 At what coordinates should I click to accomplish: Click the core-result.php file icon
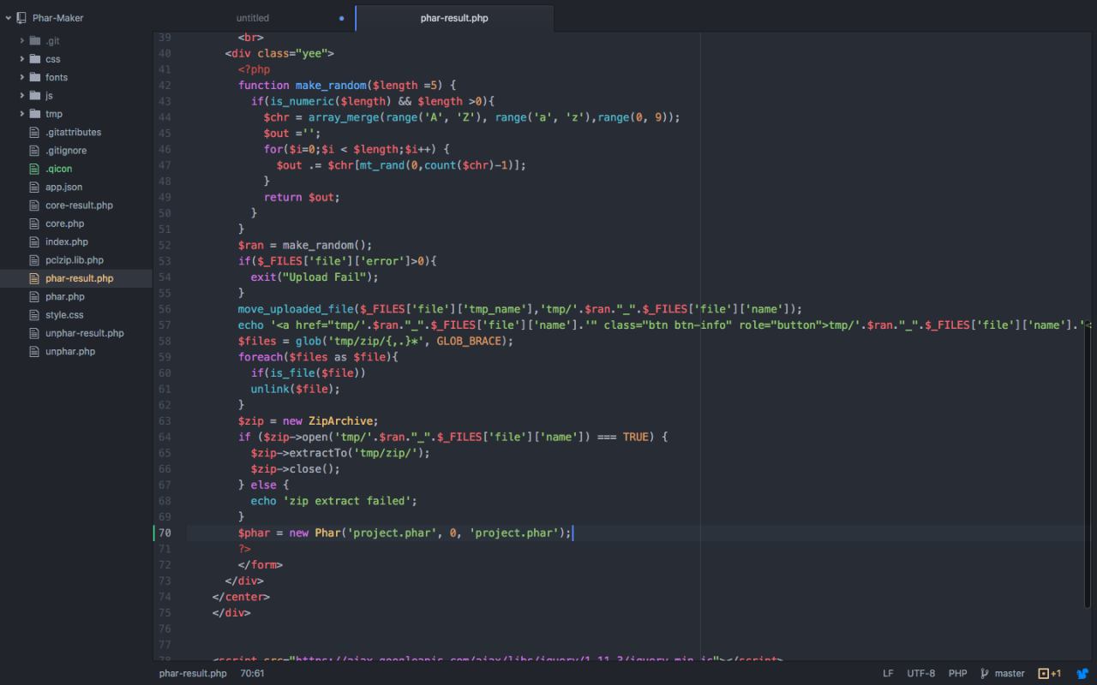[35, 205]
